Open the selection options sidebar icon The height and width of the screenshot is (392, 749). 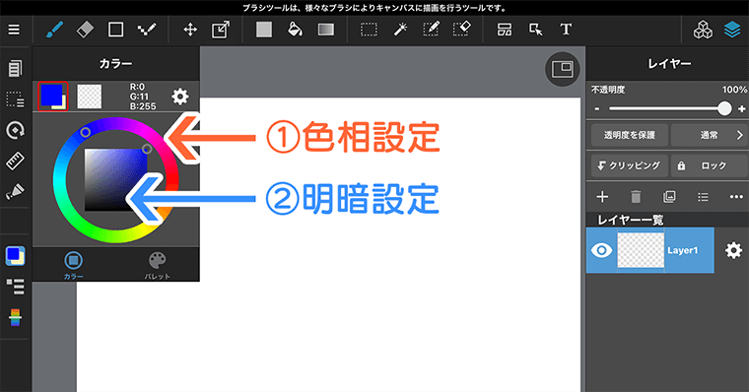pyautogui.click(x=15, y=99)
